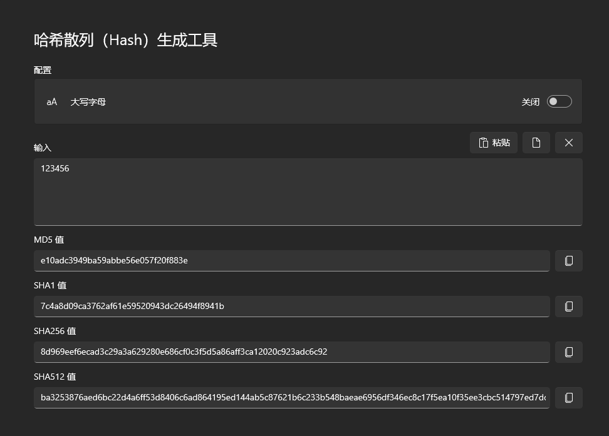Click the 配置 section label

(x=43, y=70)
